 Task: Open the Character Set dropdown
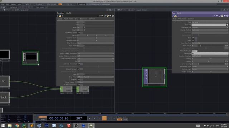coord(210,27)
